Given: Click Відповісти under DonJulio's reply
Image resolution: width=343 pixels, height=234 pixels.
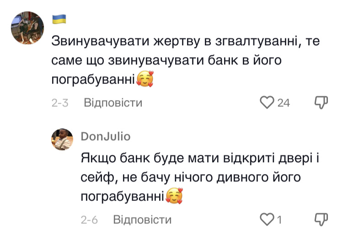Looking at the screenshot, I should tap(142, 219).
